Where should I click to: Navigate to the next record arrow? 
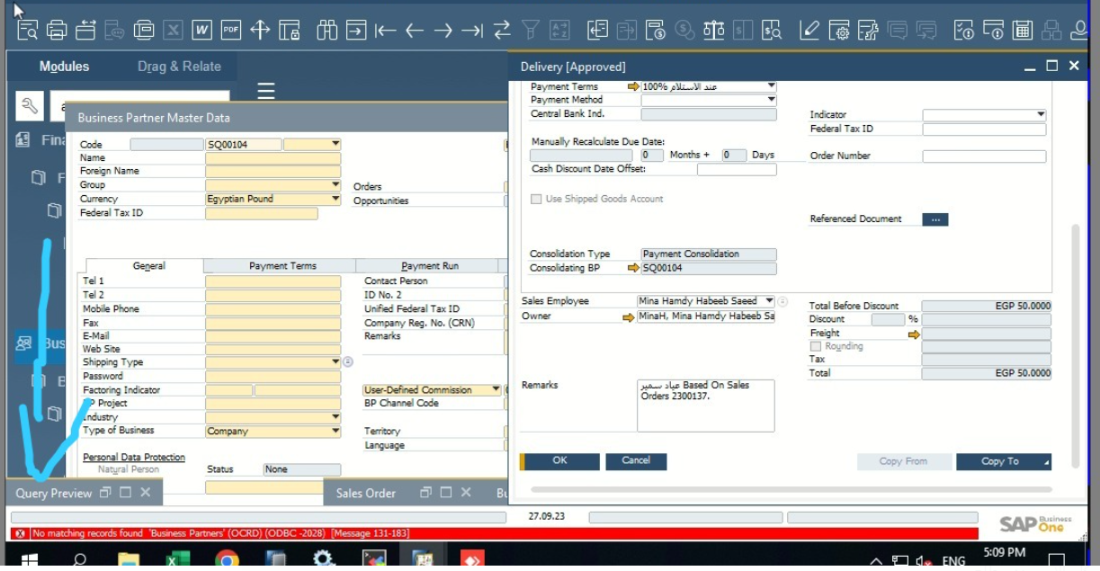pos(443,31)
